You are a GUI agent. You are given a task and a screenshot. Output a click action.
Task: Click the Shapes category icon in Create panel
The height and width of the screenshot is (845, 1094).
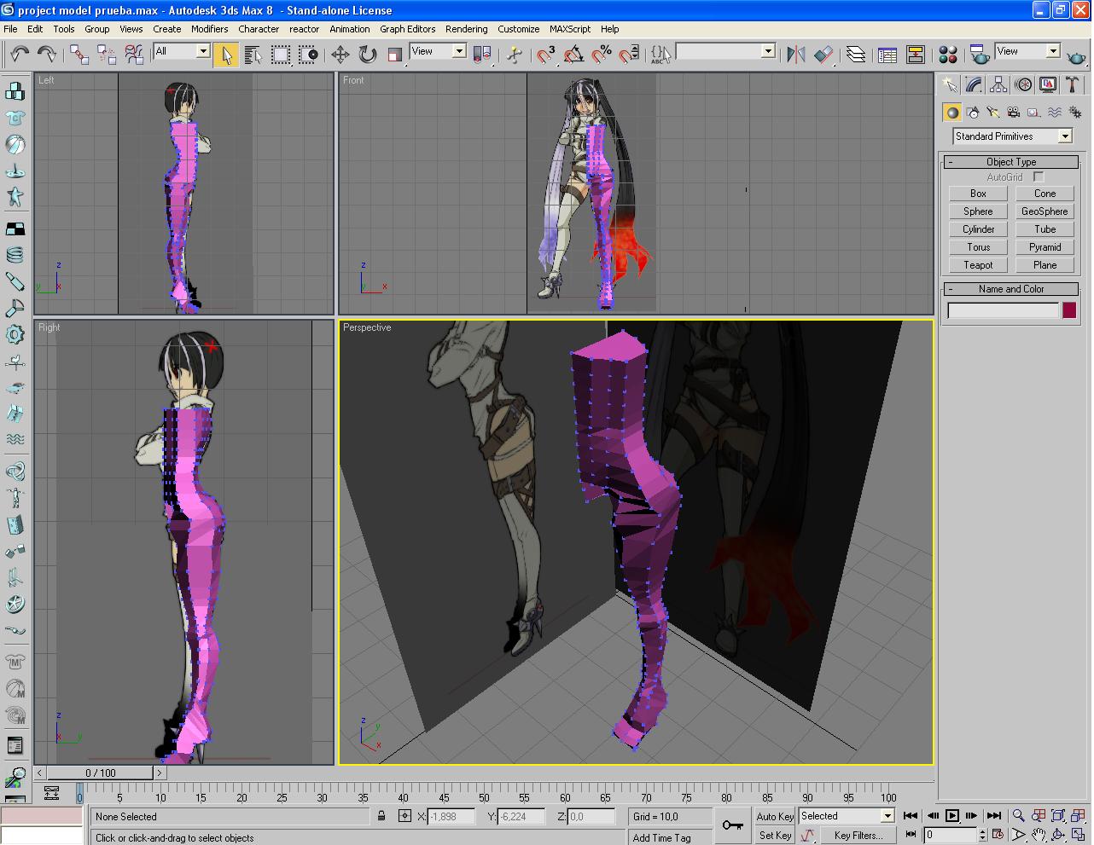click(972, 112)
